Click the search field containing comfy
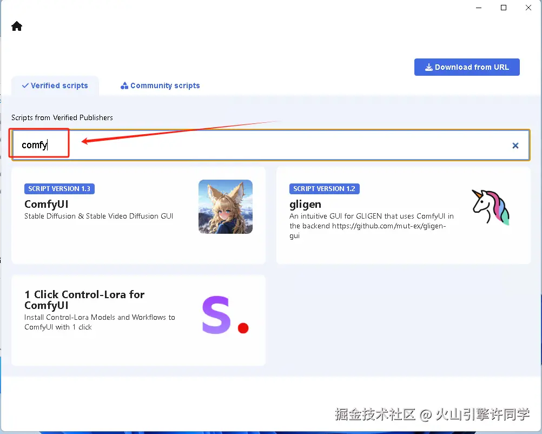Viewport: 542px width, 434px height. [270, 145]
